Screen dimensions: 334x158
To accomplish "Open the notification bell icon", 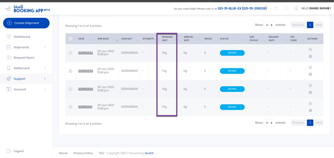I will pos(276,9).
